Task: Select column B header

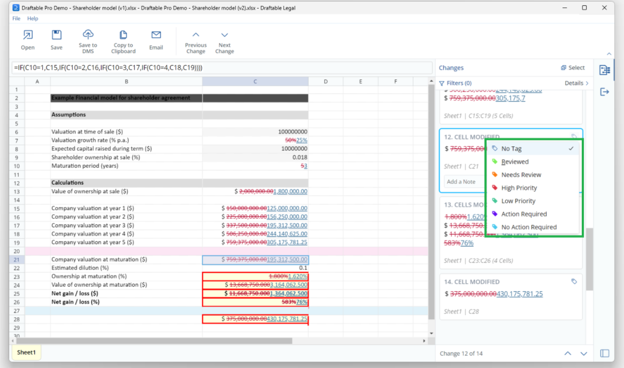Action: pyautogui.click(x=126, y=82)
